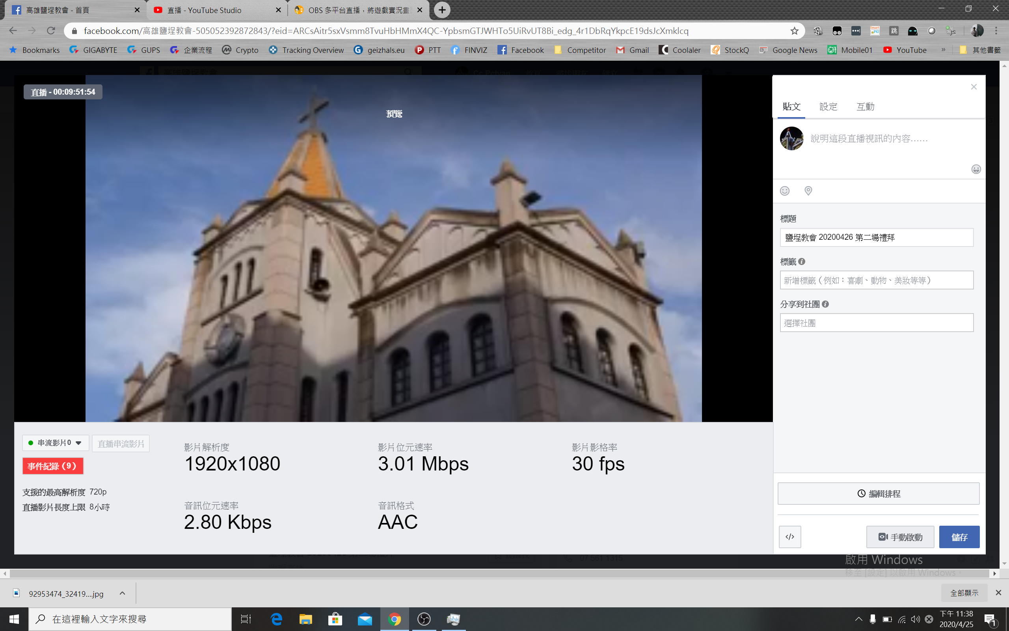Click the emoji icon in post description box

click(x=975, y=169)
